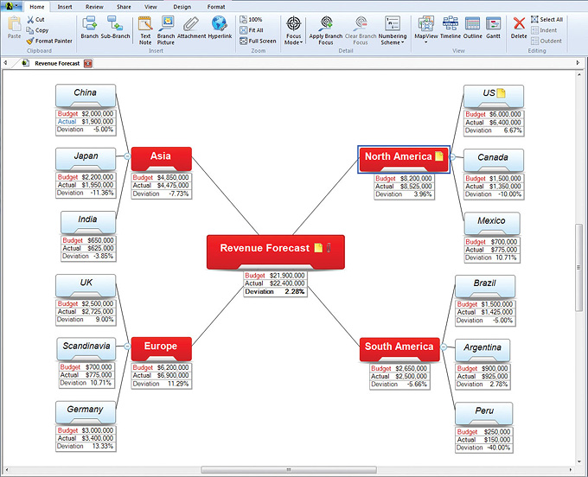This screenshot has width=588, height=477.
Task: Select the Argentina sub-branch
Action: pyautogui.click(x=483, y=351)
